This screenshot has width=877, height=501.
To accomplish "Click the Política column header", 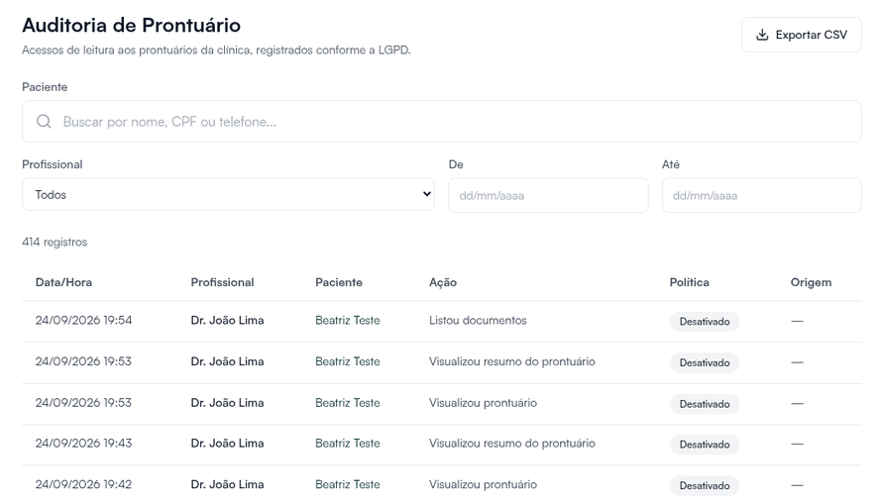I will (x=689, y=282).
